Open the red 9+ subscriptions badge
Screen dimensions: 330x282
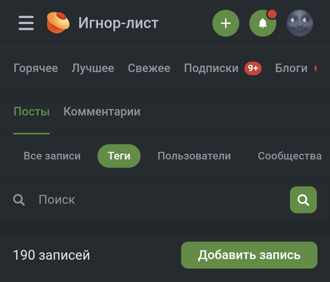click(253, 68)
